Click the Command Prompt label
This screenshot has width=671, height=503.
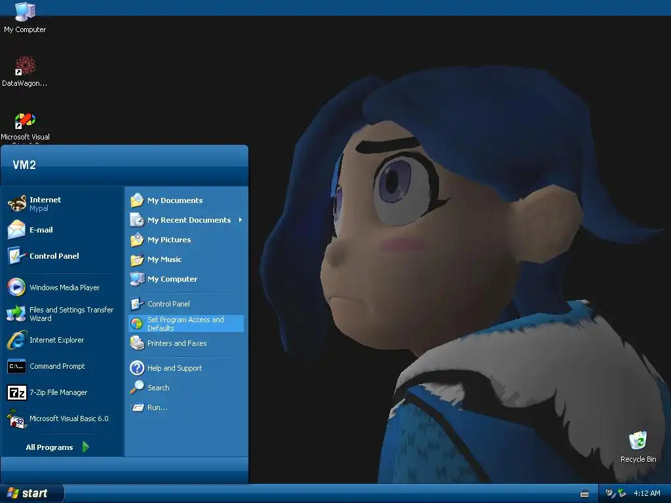point(57,366)
